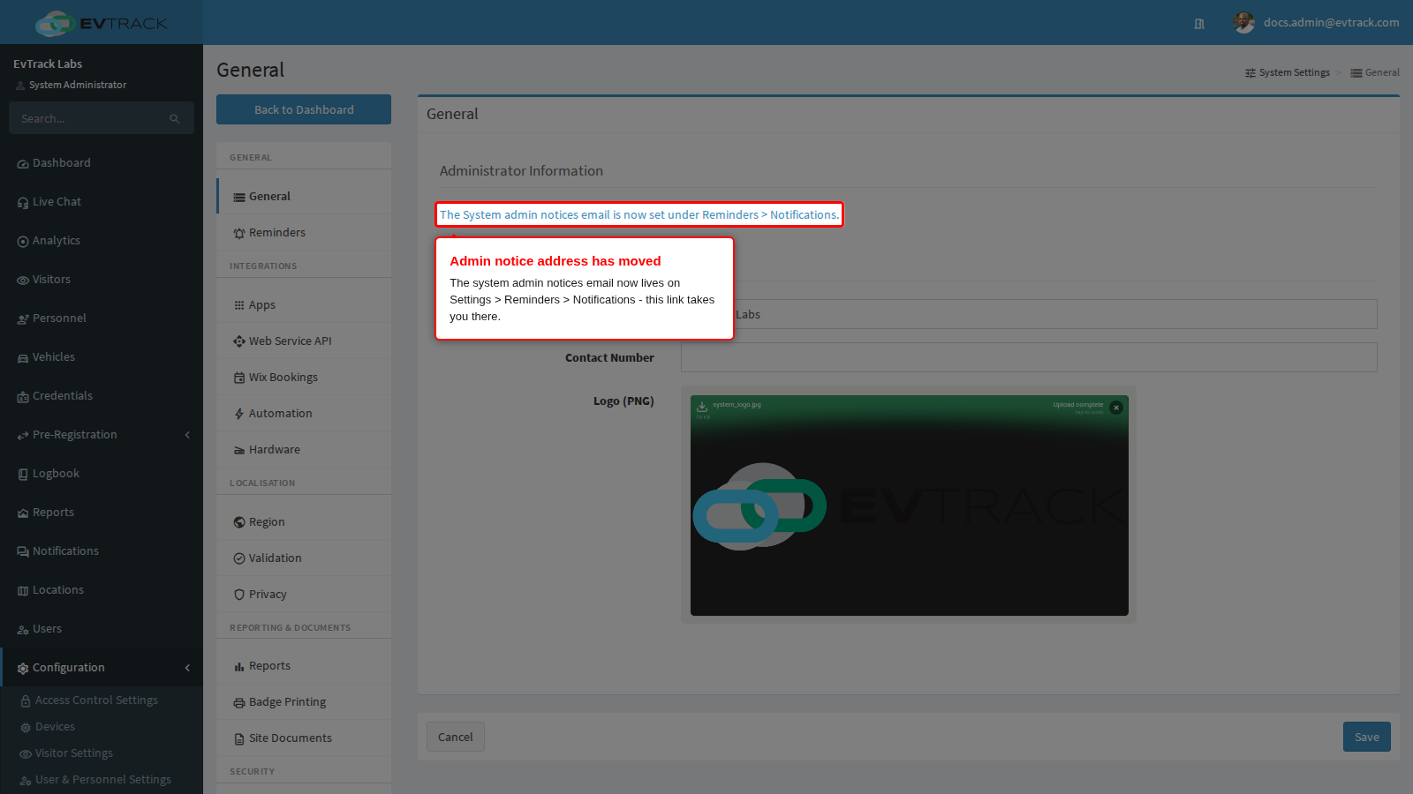Open Credentials in the sidebar
The height and width of the screenshot is (794, 1413).
tap(102, 396)
